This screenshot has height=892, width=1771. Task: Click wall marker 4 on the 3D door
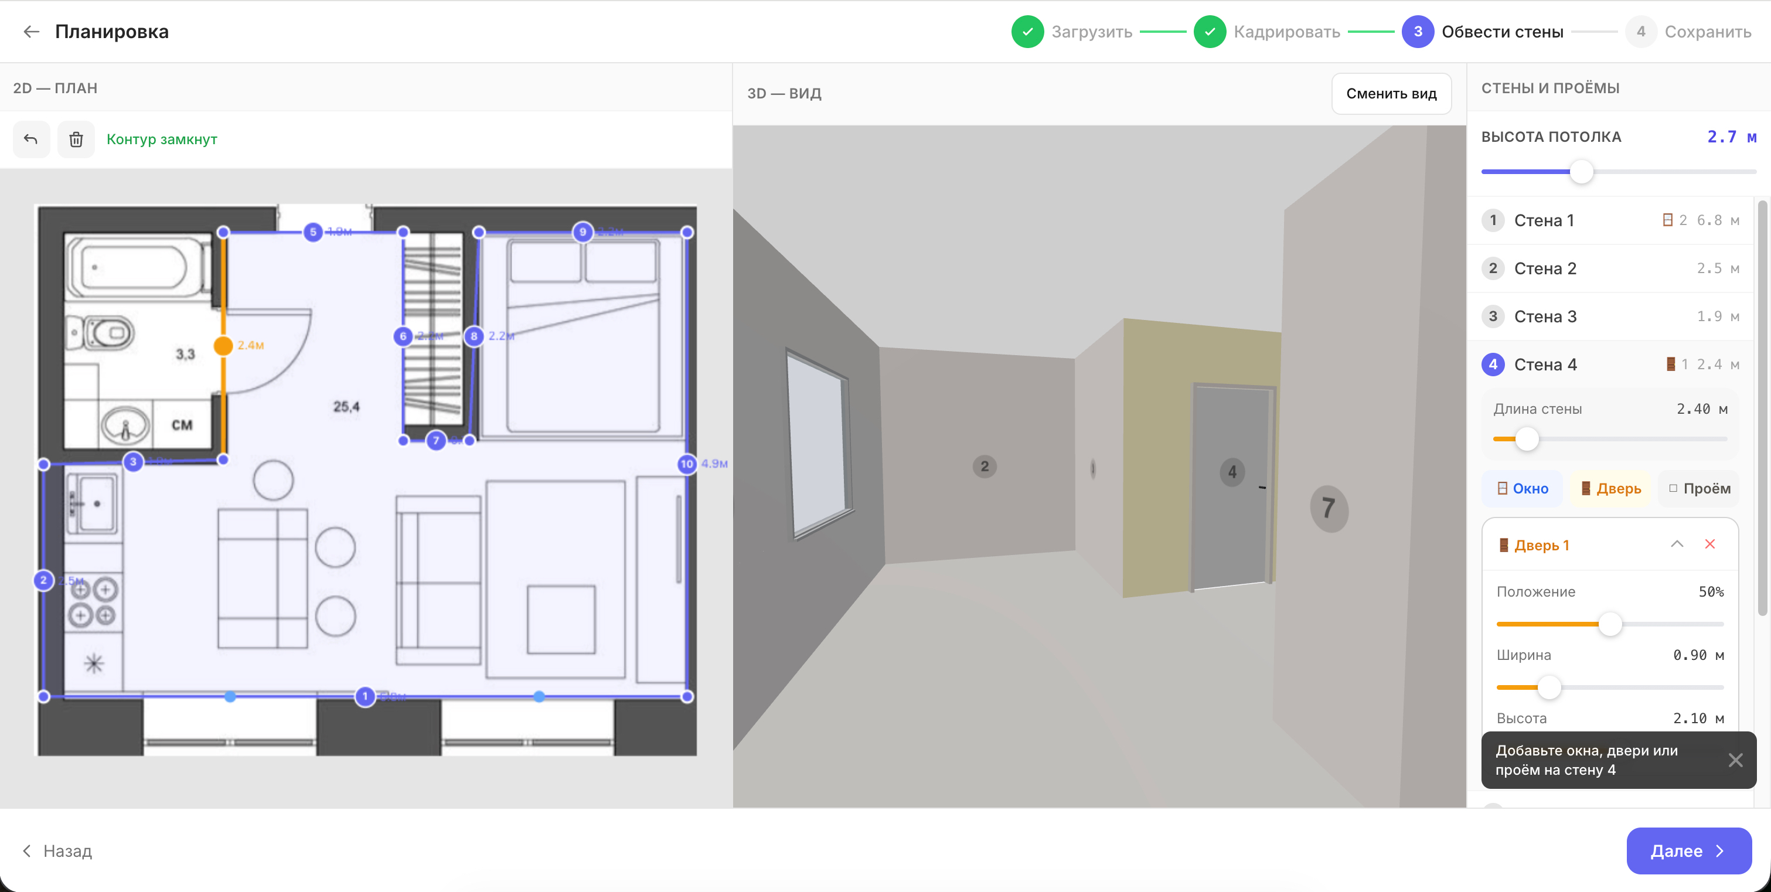point(1232,472)
